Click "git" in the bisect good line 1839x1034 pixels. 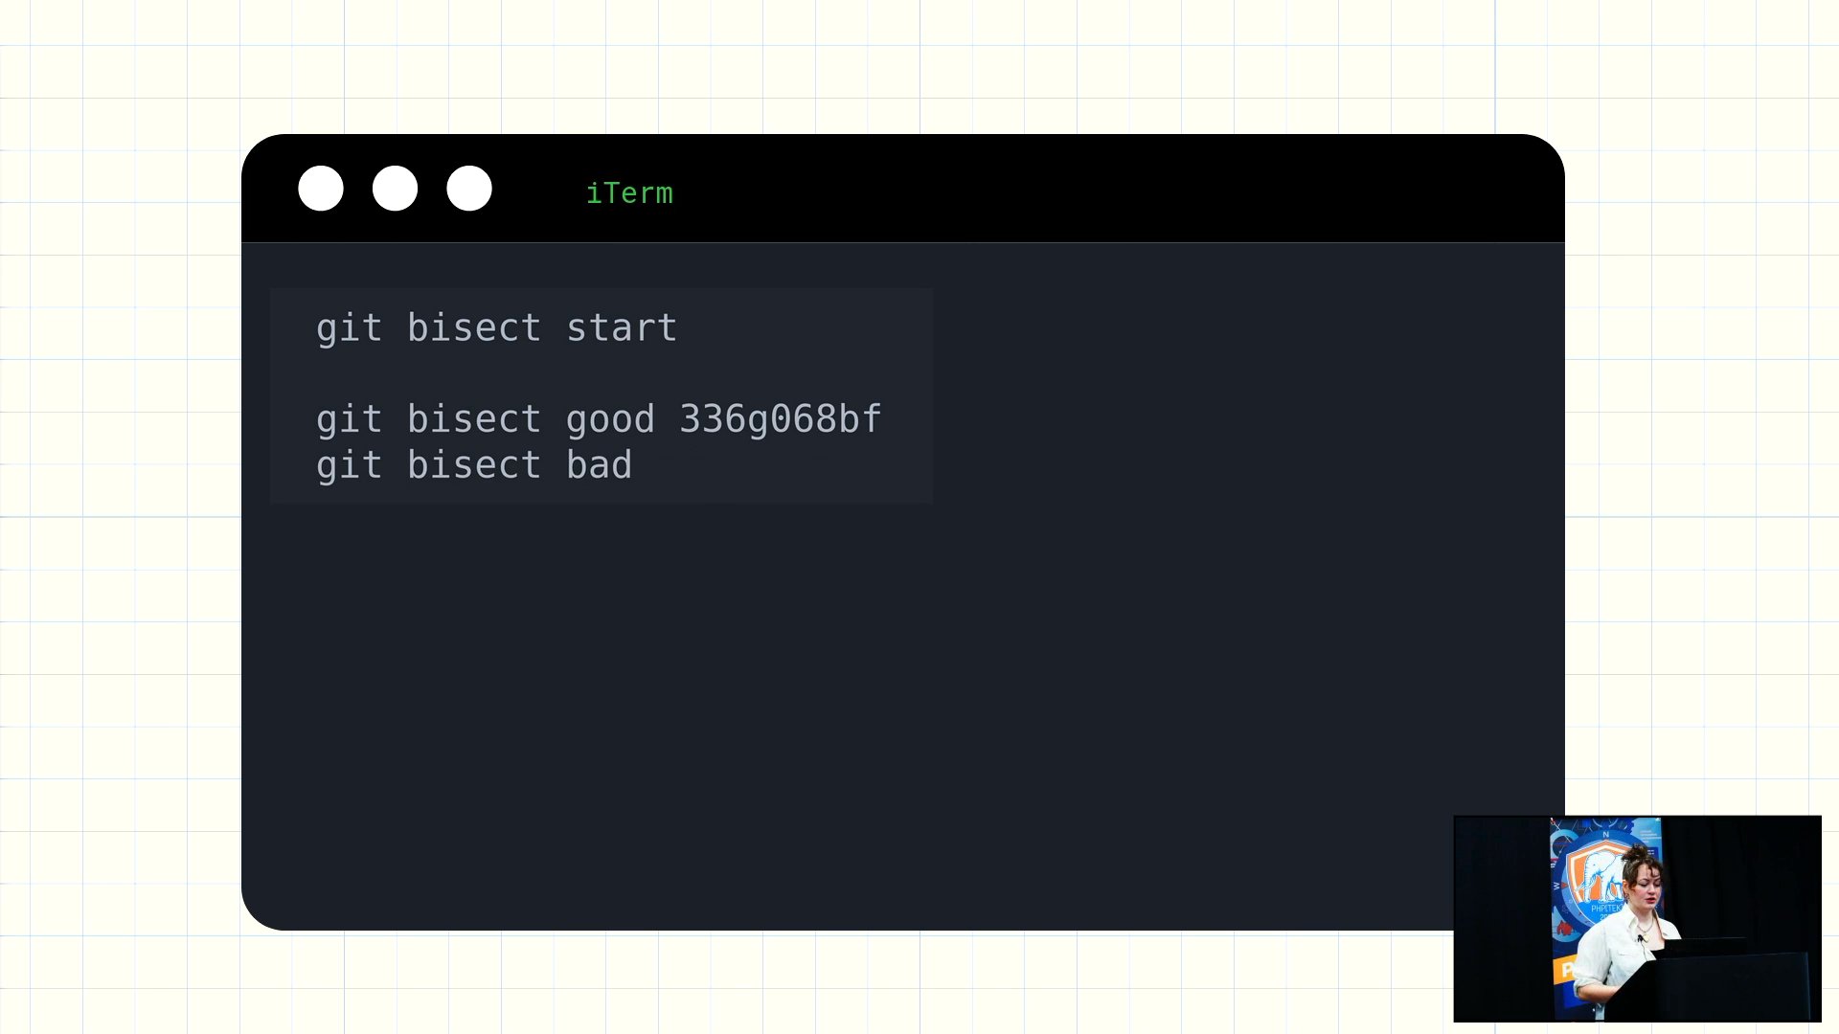click(349, 419)
